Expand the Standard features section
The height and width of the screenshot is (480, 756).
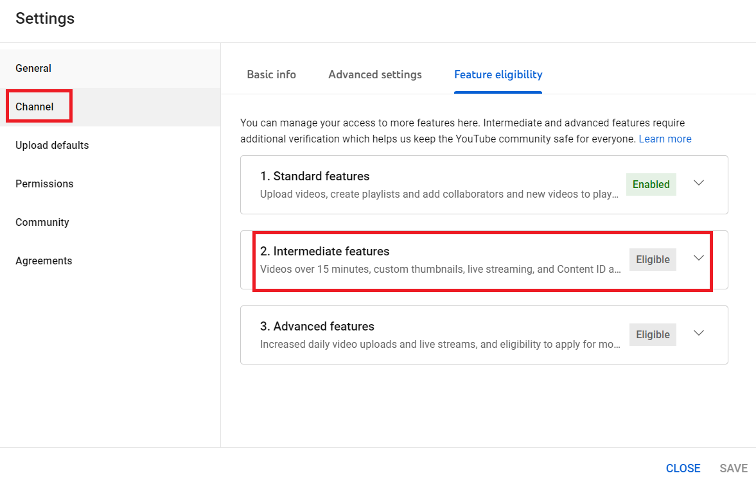point(699,183)
